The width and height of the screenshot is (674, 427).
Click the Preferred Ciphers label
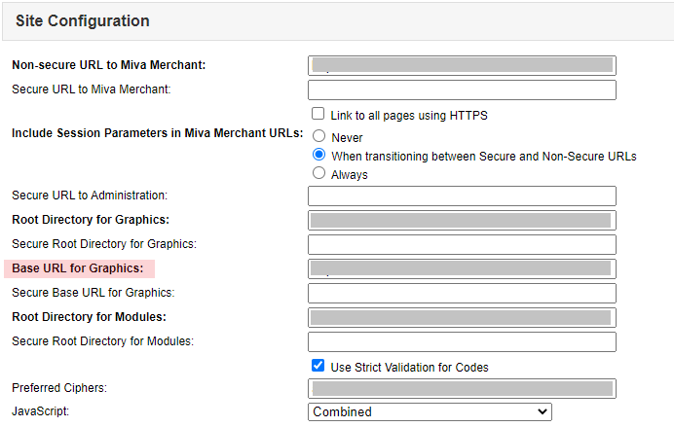[59, 388]
